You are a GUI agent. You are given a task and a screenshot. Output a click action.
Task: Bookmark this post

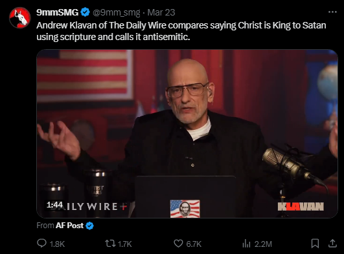(x=315, y=244)
